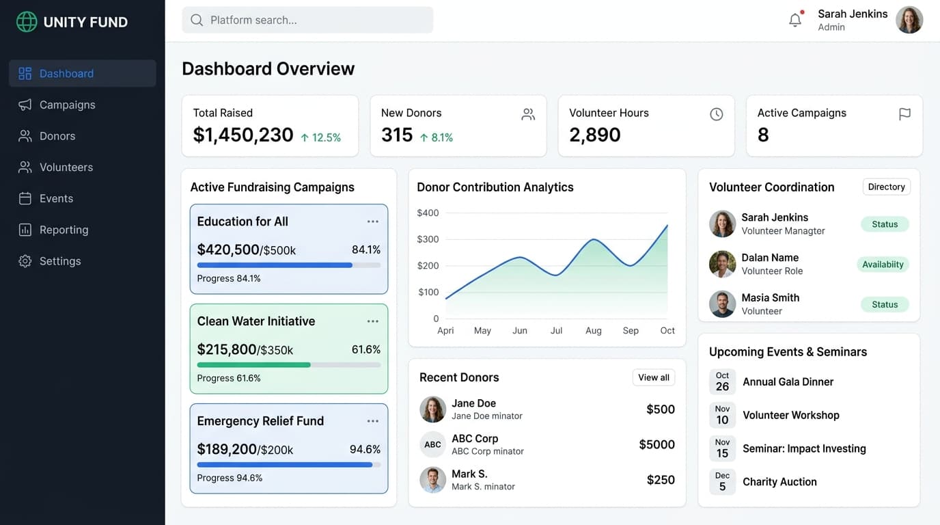Open the Volunteer Workshop event

pyautogui.click(x=791, y=415)
